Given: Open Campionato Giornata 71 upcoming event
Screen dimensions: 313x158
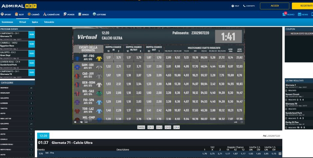Looking at the screenshot, I should [17, 36].
